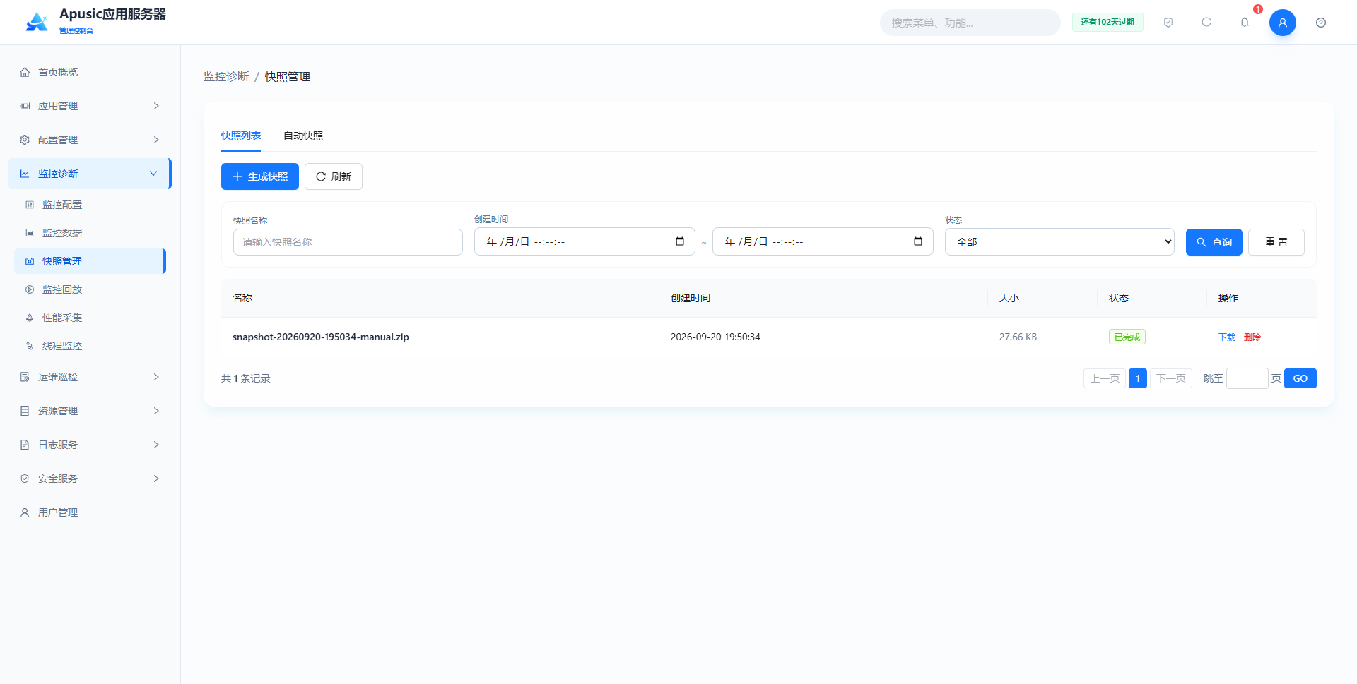Select page 1 in pagination
Screen dimensions: 1357x684
(x=1138, y=378)
